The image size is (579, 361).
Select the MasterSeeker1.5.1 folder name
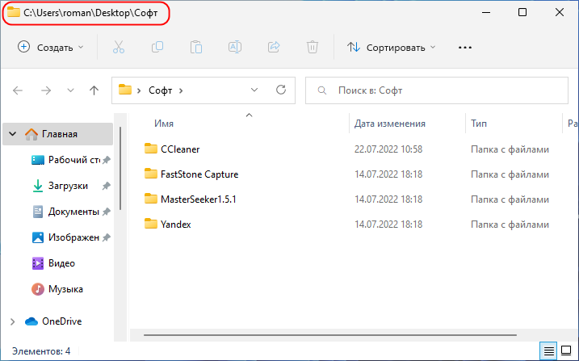pos(199,199)
